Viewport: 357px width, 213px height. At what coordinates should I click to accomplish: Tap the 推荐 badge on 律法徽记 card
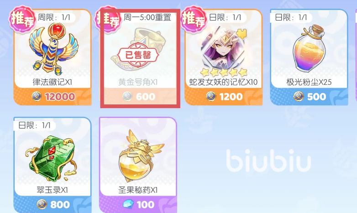22,19
